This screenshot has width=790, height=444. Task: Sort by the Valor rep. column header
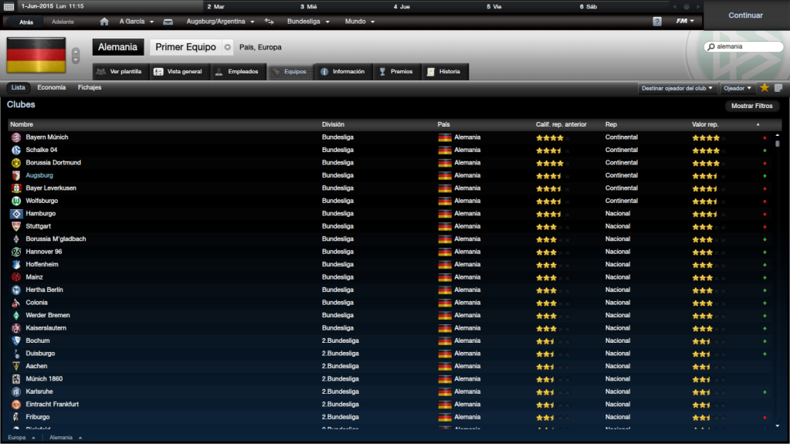[x=705, y=124]
